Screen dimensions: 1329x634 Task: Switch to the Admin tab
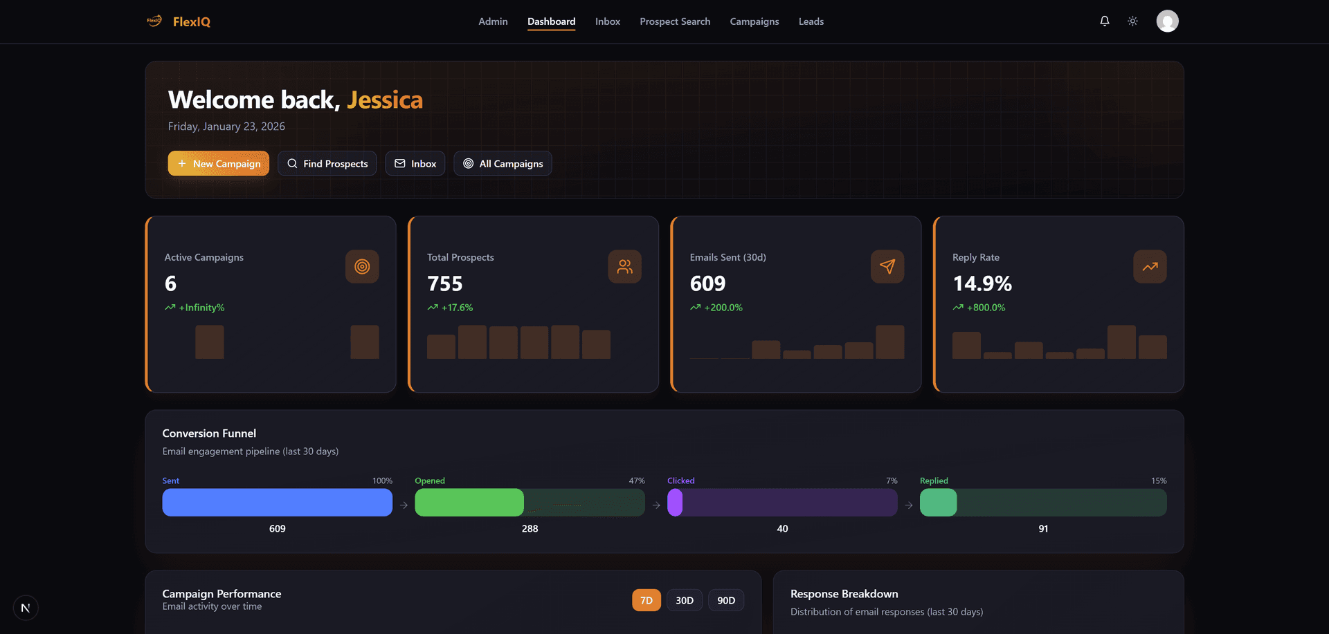(x=492, y=21)
